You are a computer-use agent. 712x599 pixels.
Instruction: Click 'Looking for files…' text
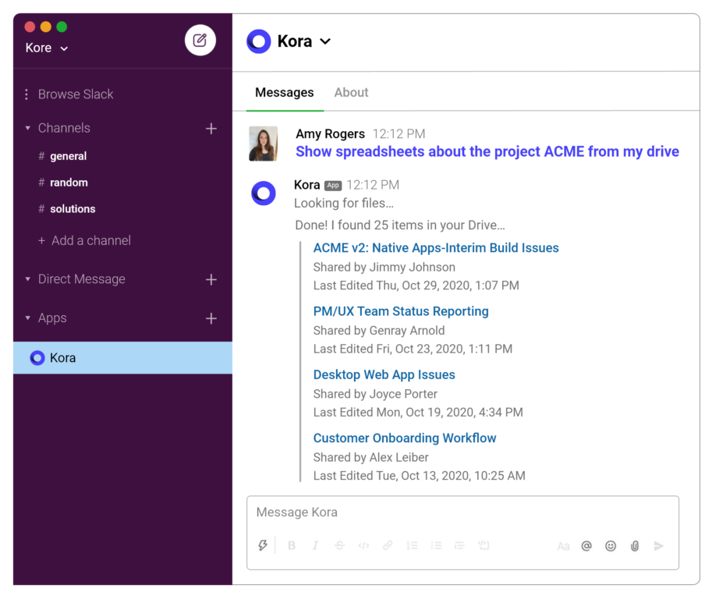point(344,203)
